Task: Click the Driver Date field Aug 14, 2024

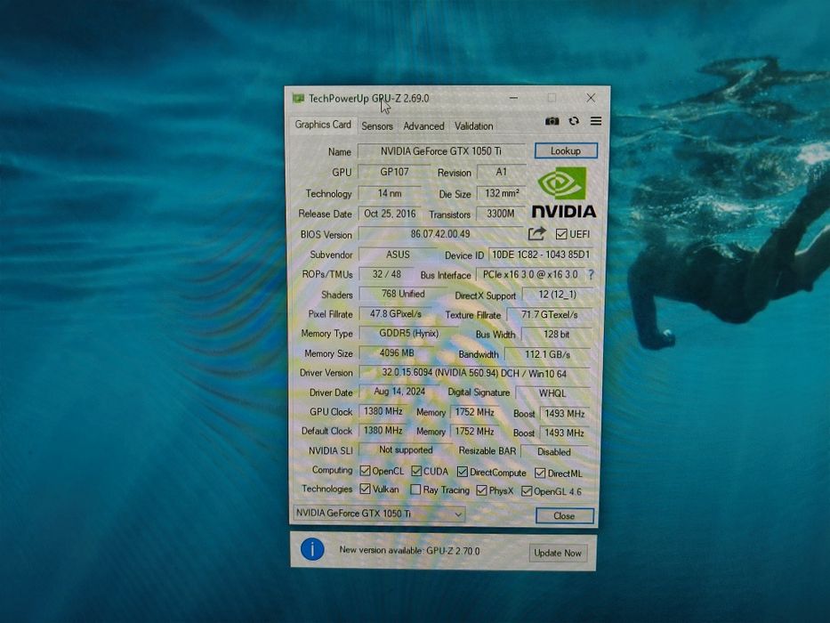Action: tap(399, 392)
